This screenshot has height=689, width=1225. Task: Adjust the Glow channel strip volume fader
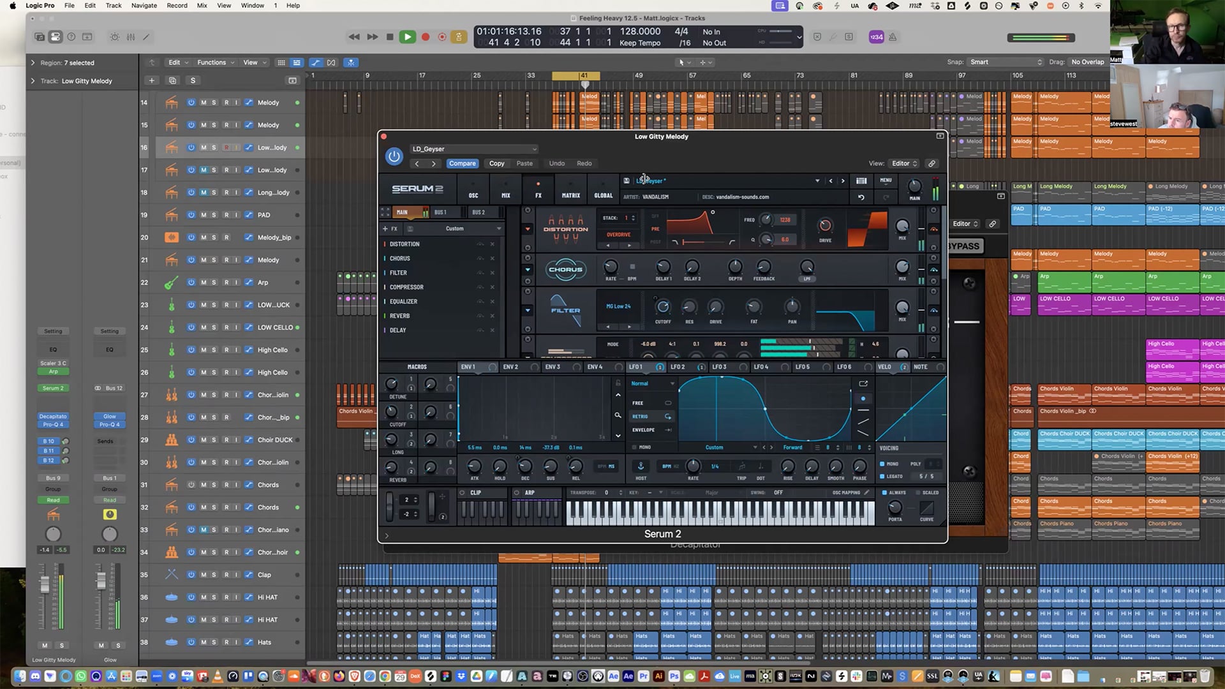click(x=101, y=581)
